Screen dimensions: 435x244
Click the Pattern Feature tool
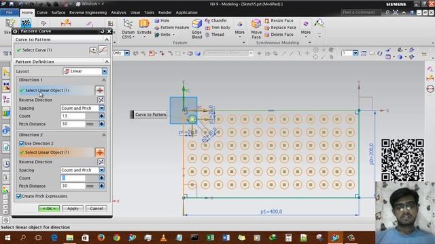171,27
